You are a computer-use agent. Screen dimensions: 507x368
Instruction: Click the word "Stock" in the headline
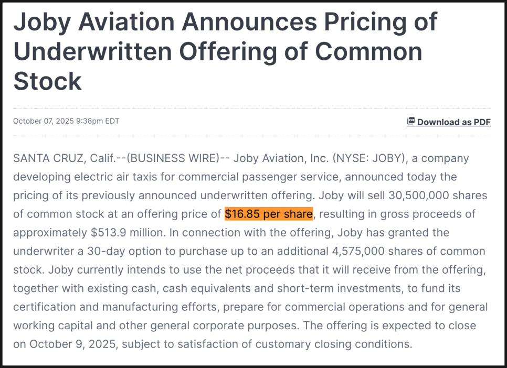coord(48,81)
